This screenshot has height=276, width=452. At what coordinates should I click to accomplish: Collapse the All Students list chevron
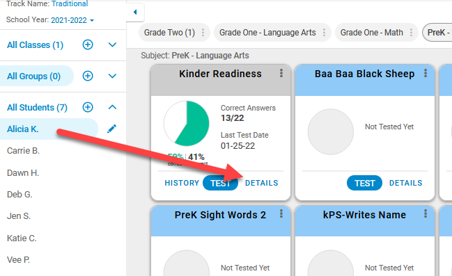click(x=112, y=107)
